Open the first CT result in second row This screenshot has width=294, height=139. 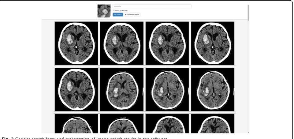click(76, 89)
